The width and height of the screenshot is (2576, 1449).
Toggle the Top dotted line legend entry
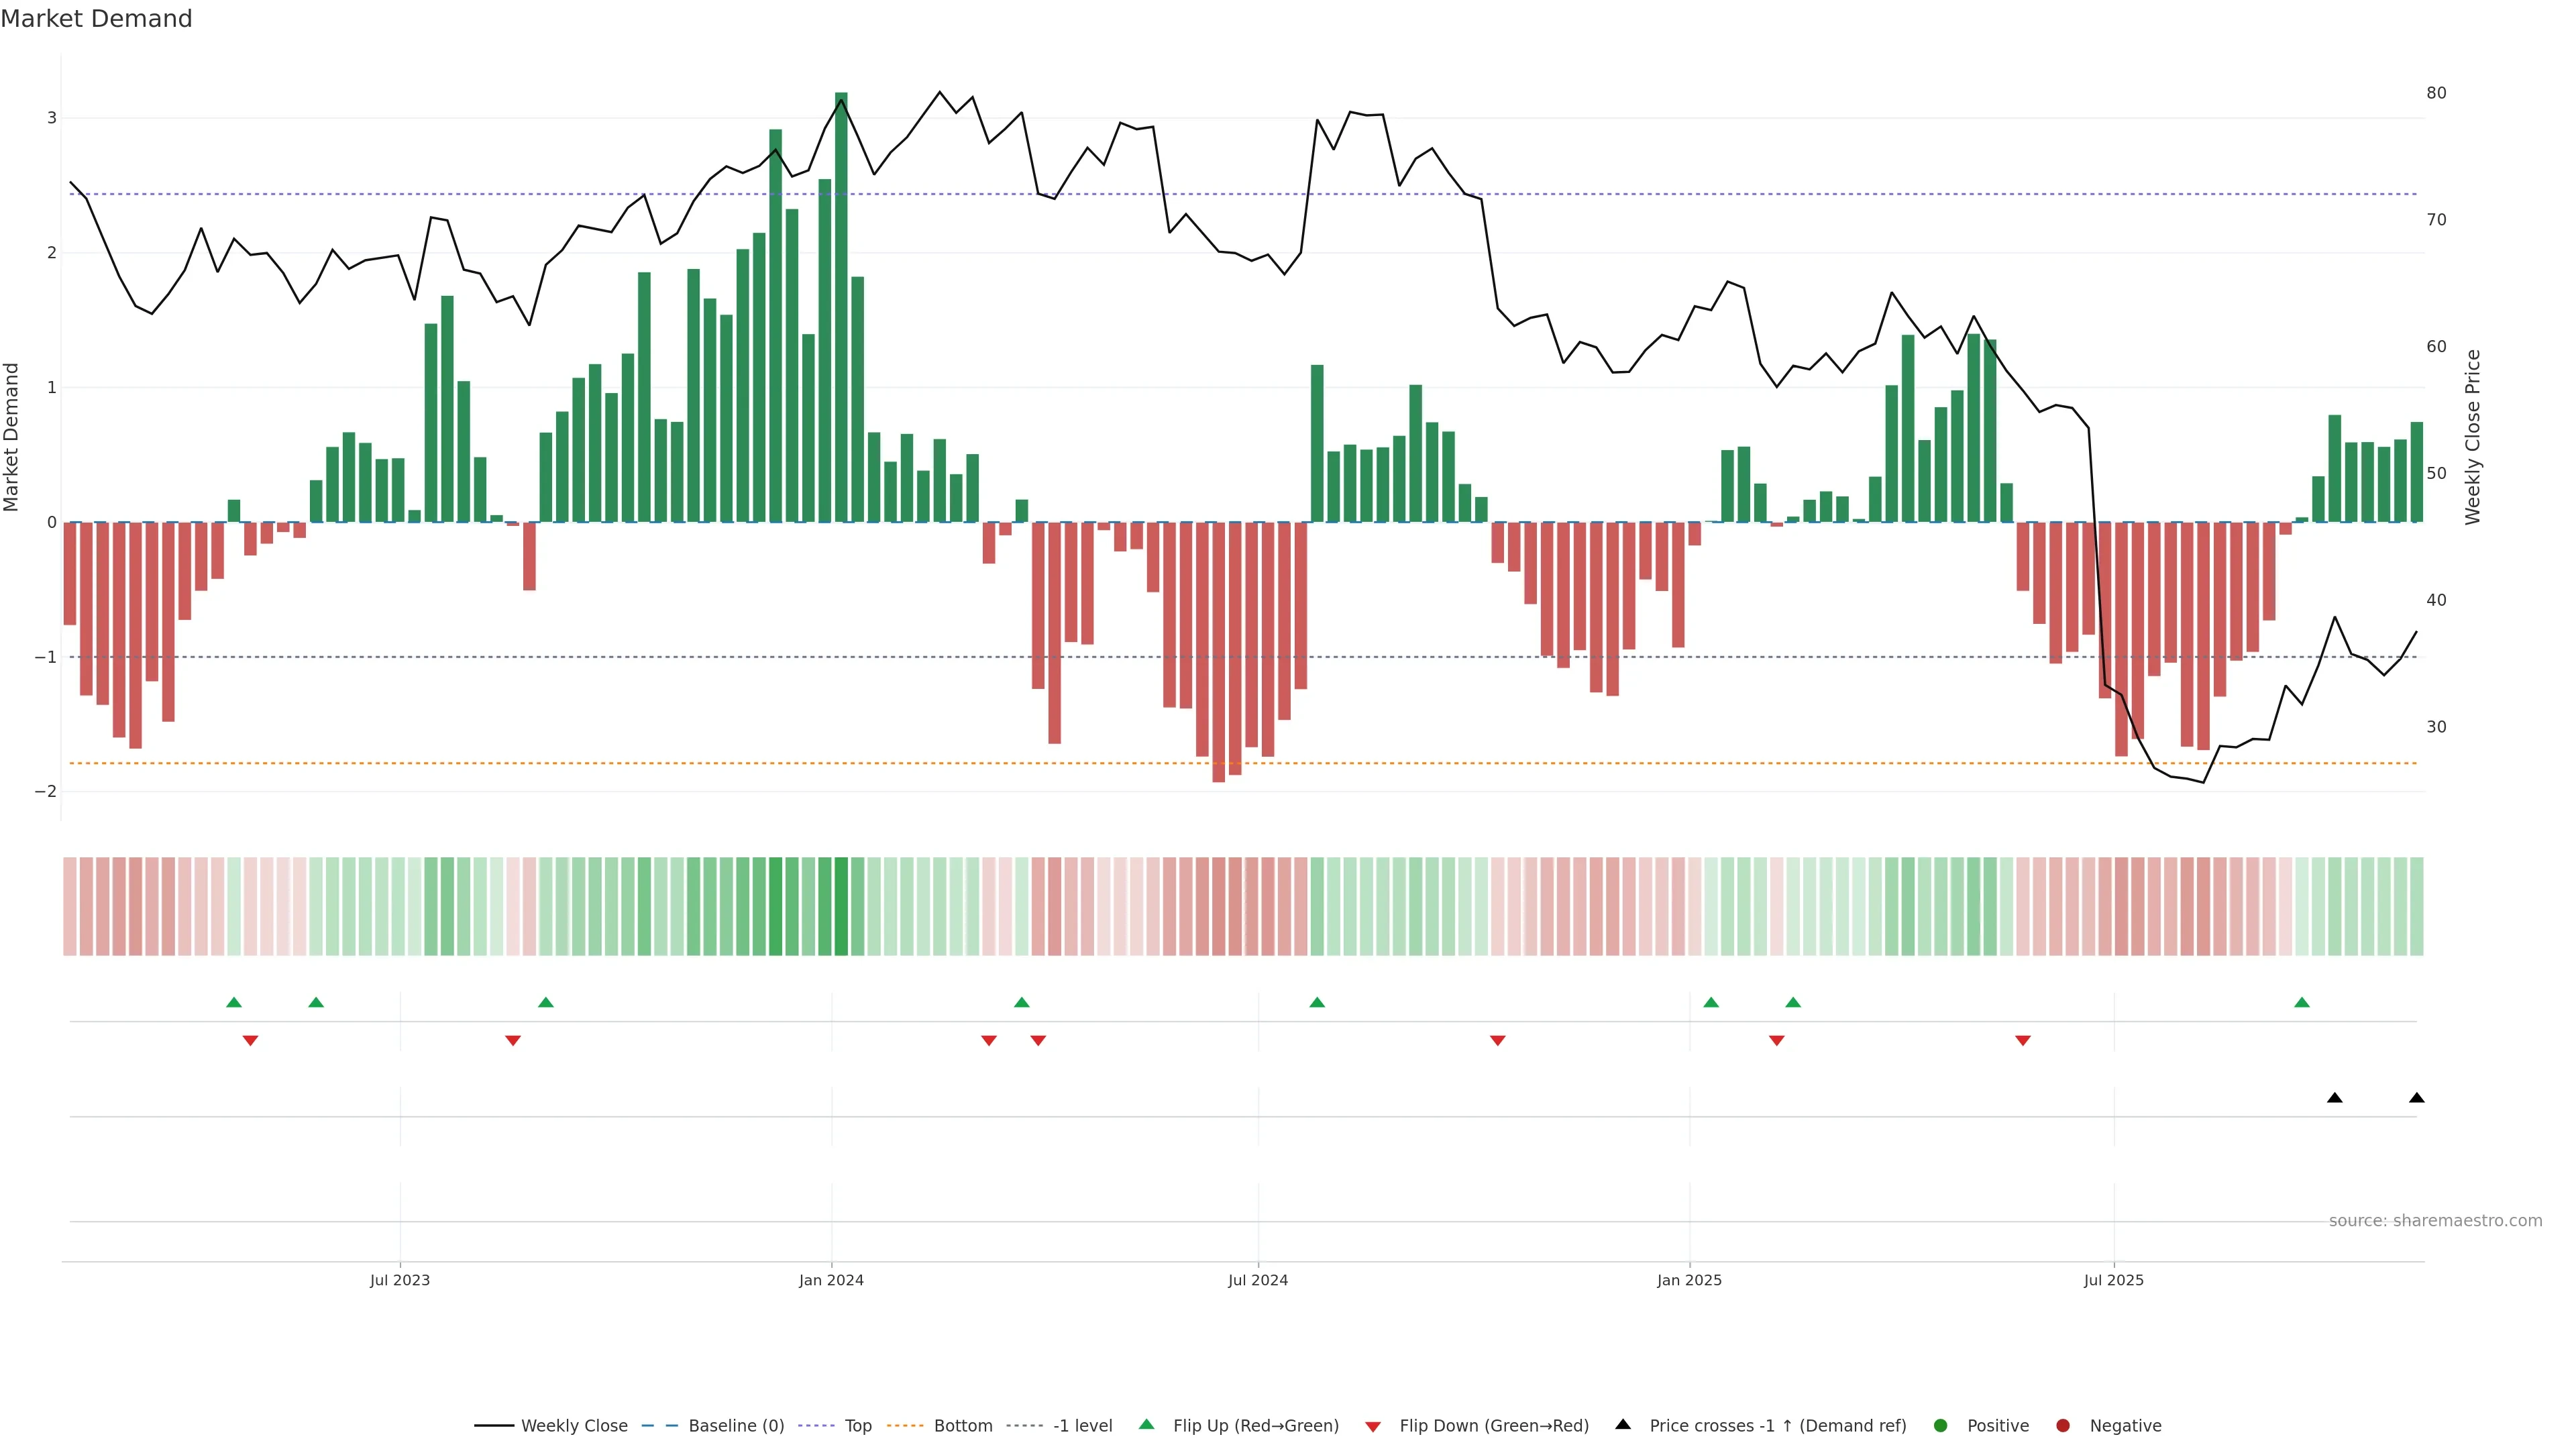(x=858, y=1425)
